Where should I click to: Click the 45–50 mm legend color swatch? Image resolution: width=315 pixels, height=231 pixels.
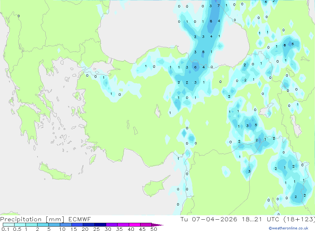point(146,225)
